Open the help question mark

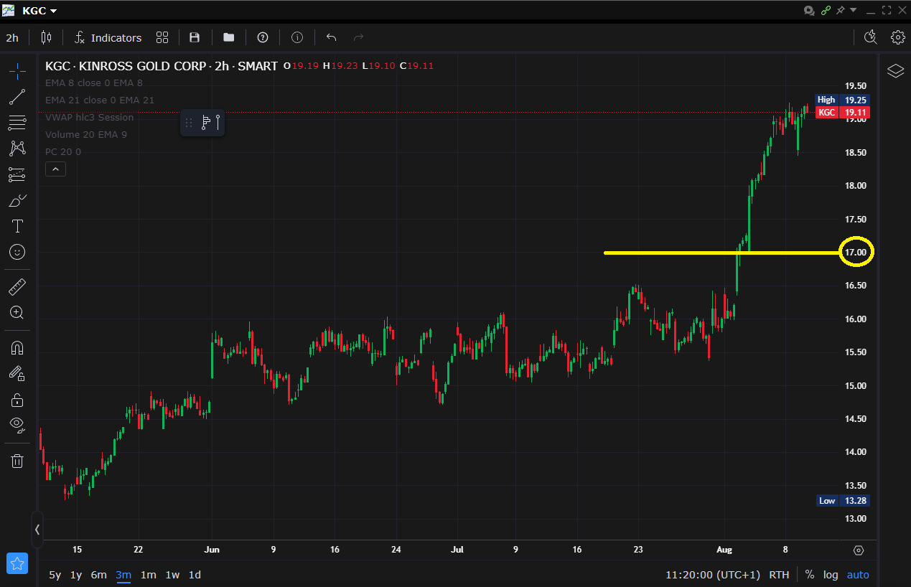click(x=263, y=37)
